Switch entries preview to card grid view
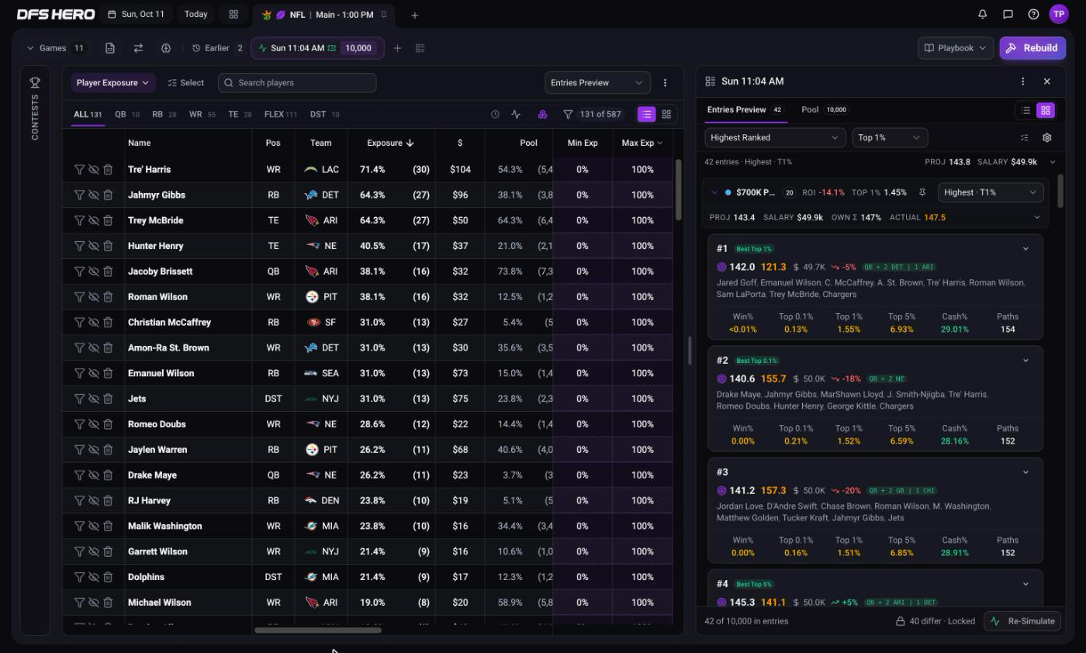The height and width of the screenshot is (653, 1086). tap(1045, 110)
